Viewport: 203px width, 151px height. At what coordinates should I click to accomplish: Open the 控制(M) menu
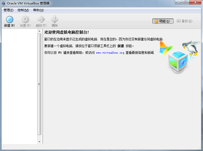coord(23,10)
